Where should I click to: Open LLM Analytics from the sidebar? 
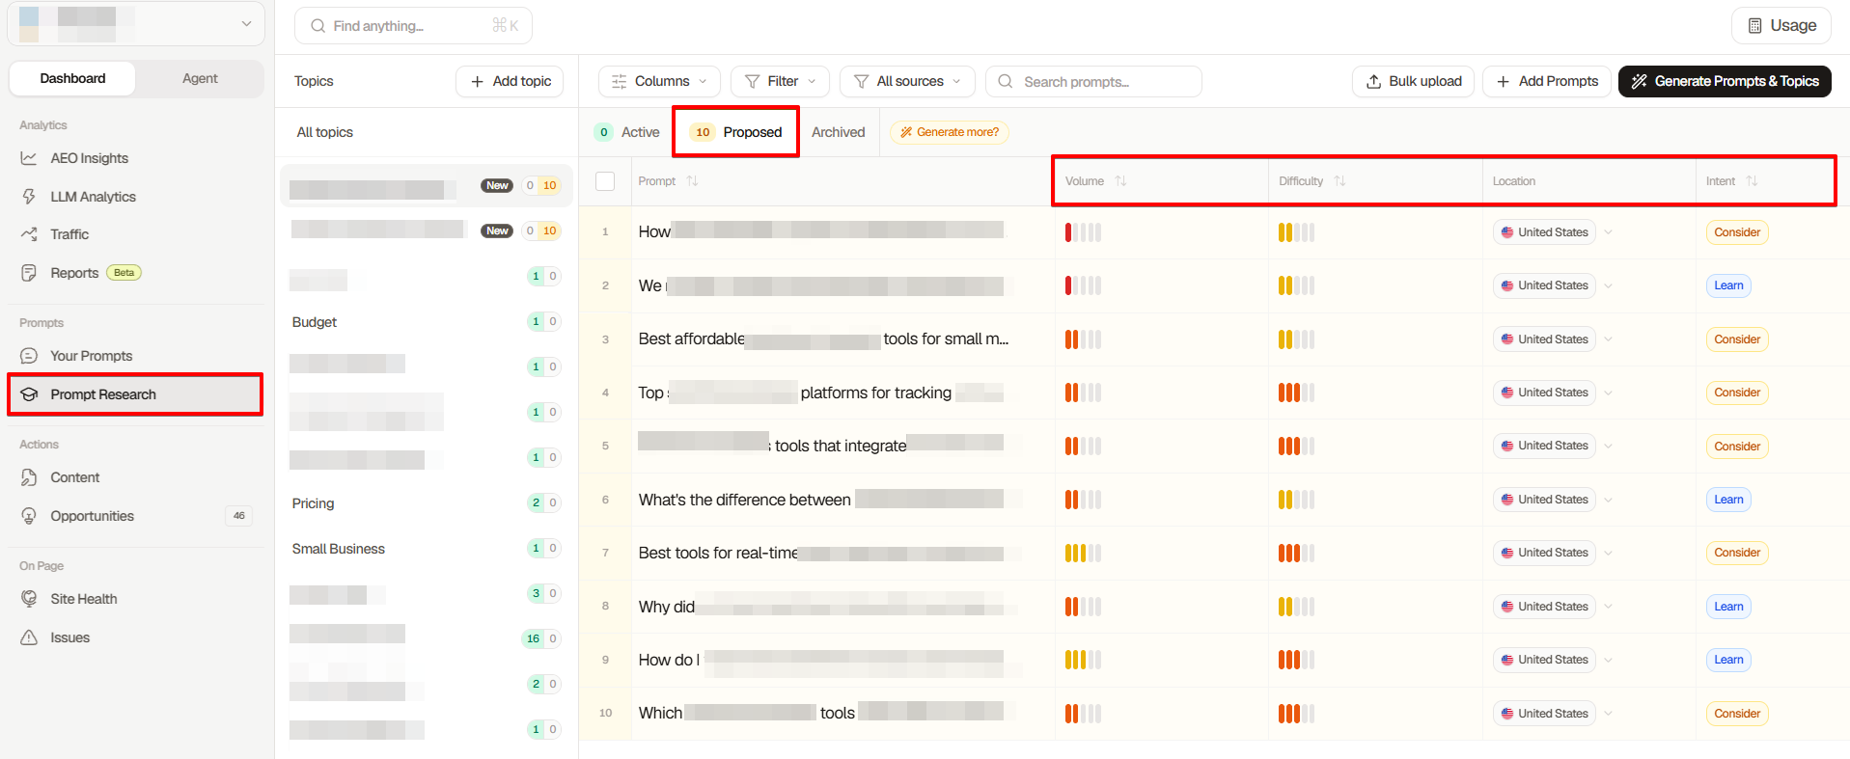93,197
